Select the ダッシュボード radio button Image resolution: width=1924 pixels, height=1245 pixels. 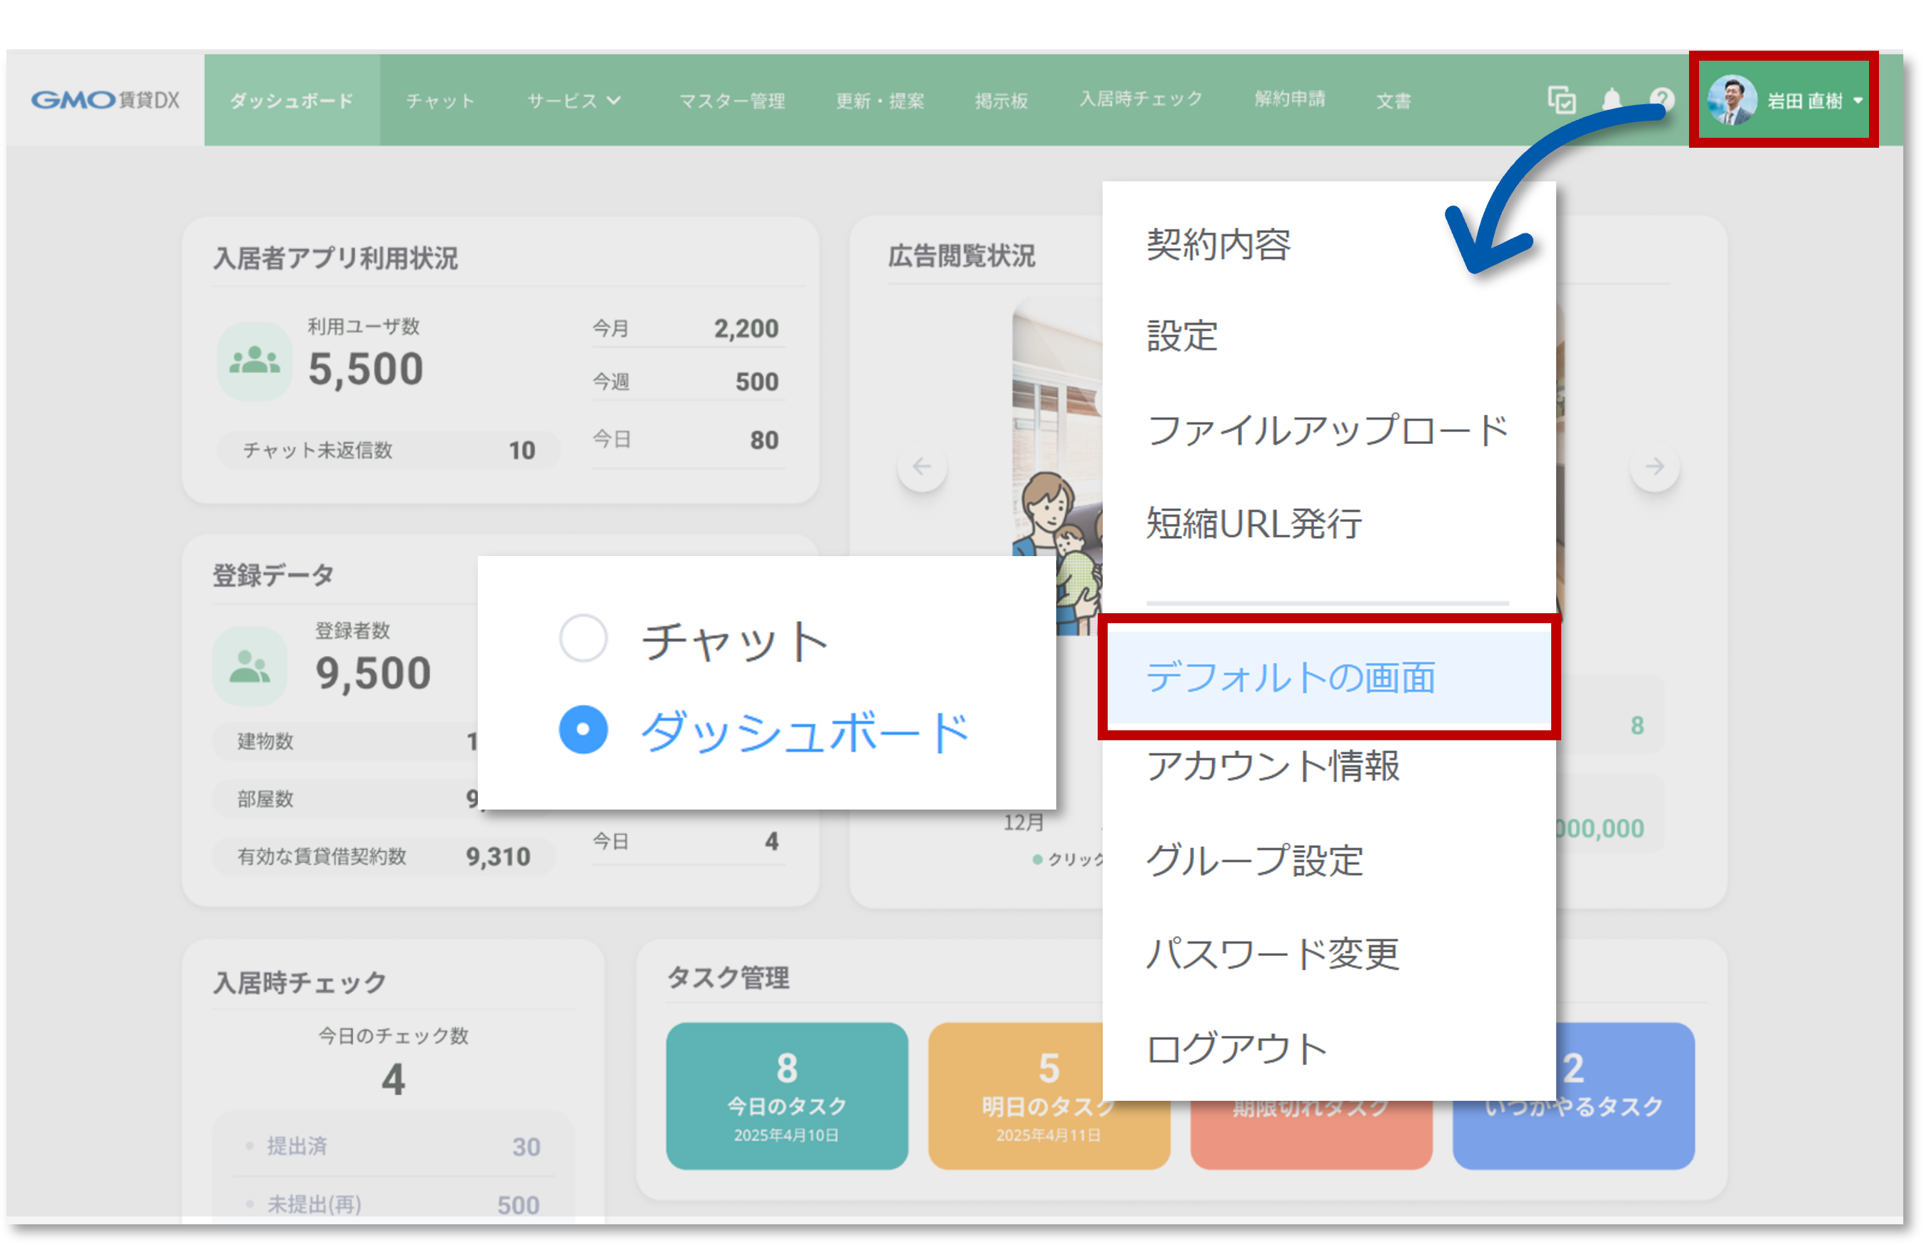(583, 730)
